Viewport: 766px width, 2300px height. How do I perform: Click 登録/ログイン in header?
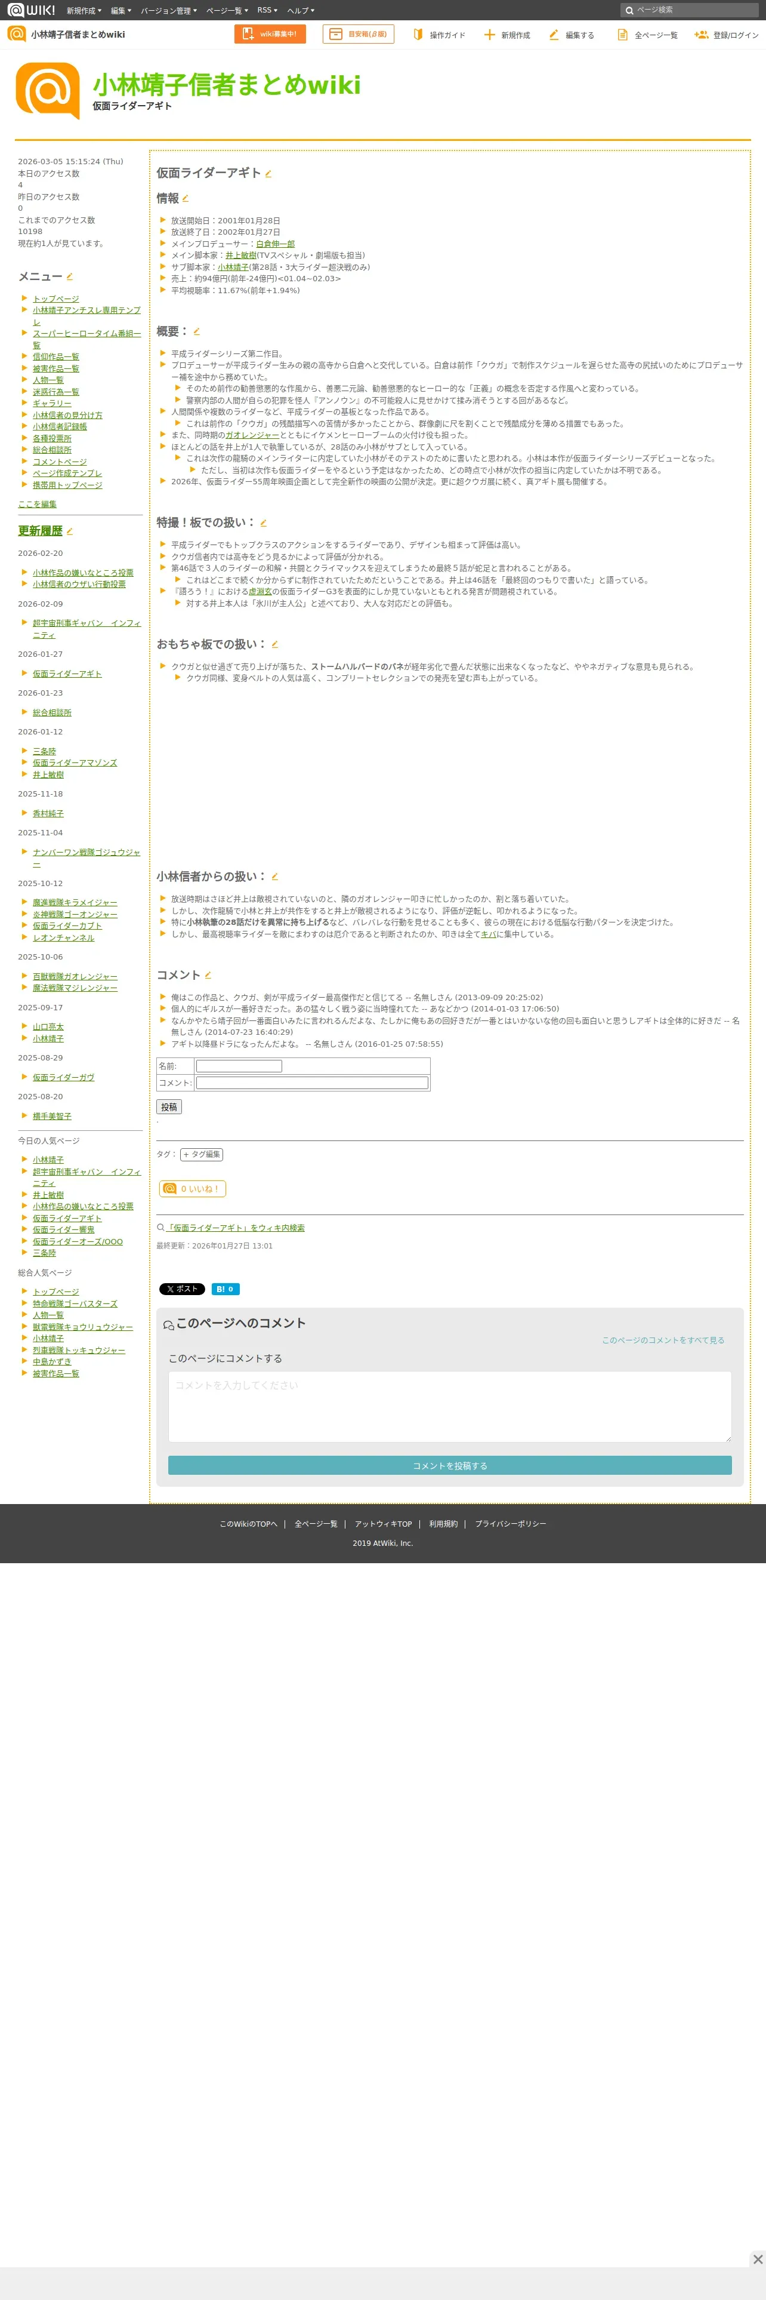[726, 35]
